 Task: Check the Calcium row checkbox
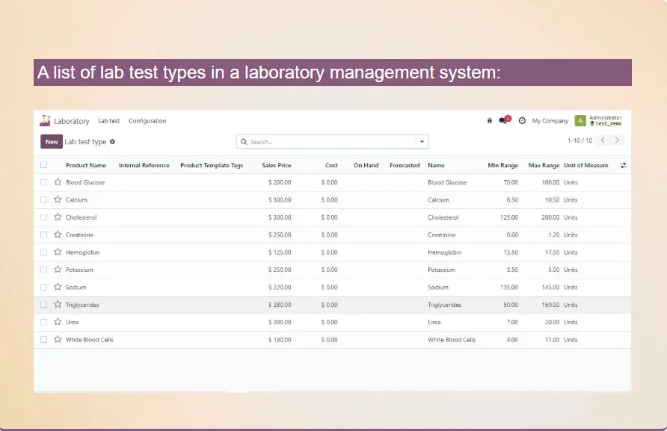[43, 200]
